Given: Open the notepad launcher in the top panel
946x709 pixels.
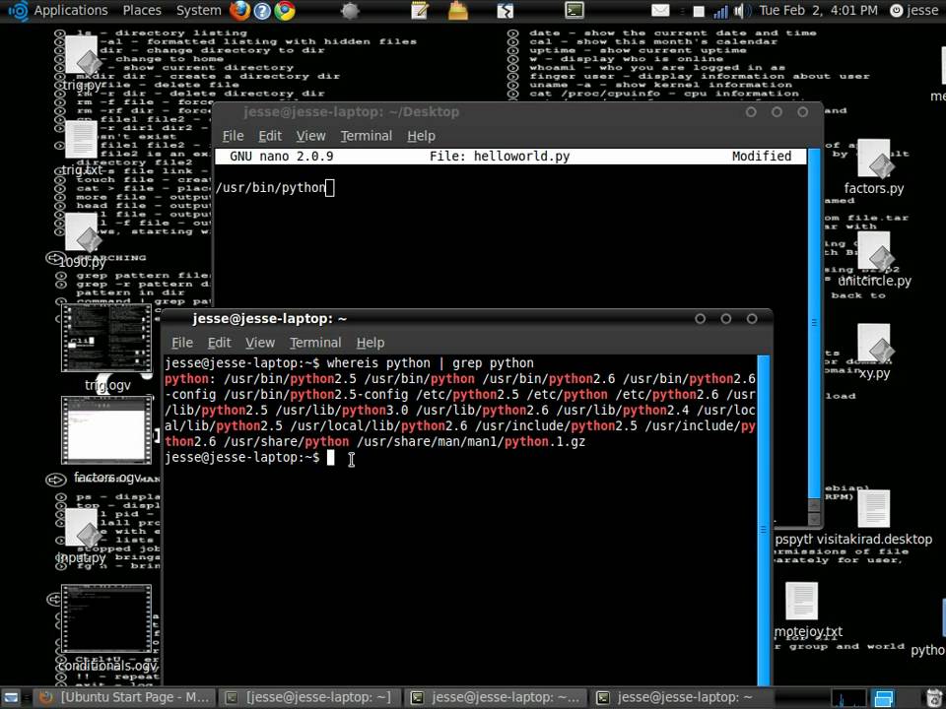Looking at the screenshot, I should coord(420,11).
